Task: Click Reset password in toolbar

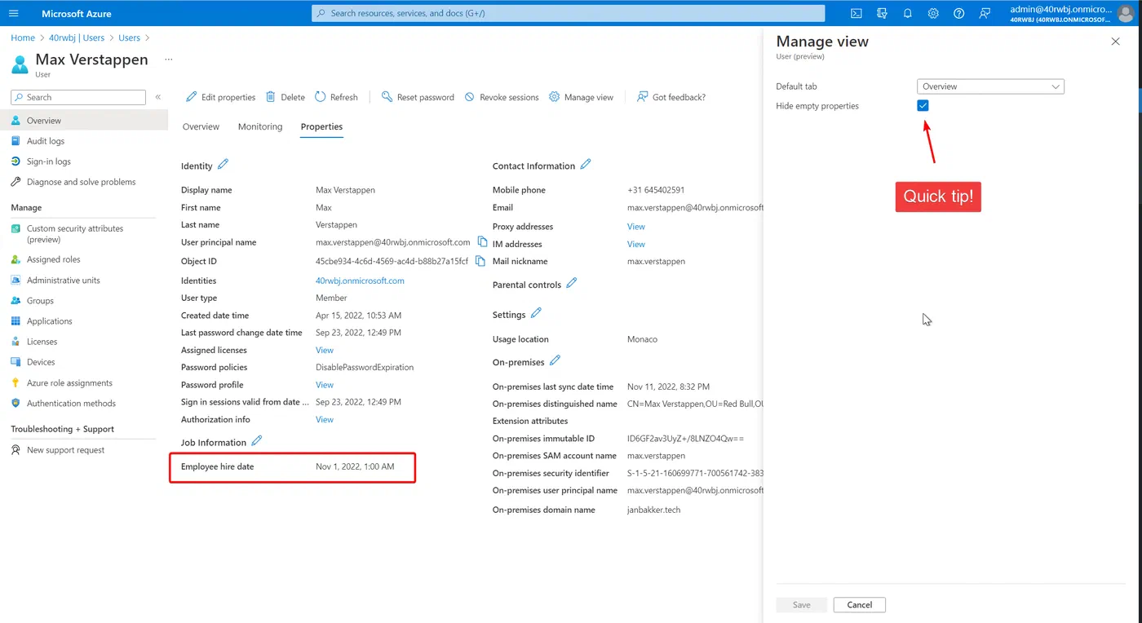Action: [418, 97]
